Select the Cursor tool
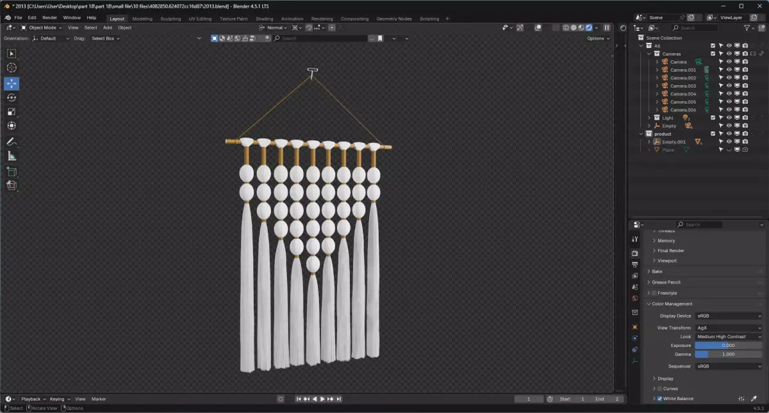 tap(12, 68)
